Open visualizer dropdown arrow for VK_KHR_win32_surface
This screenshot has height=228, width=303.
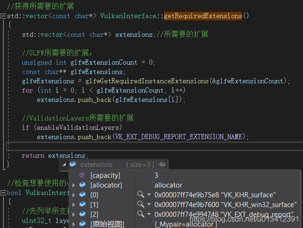coord(149,204)
